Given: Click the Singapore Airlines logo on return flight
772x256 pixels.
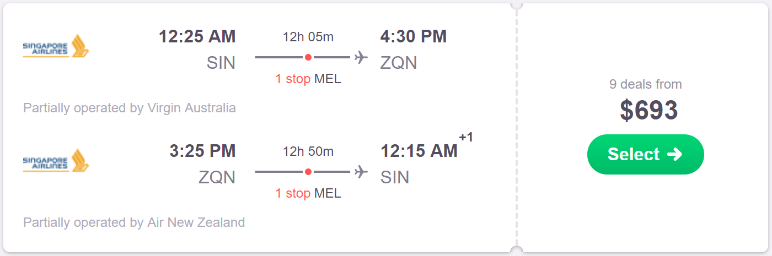Looking at the screenshot, I should 56,161.
